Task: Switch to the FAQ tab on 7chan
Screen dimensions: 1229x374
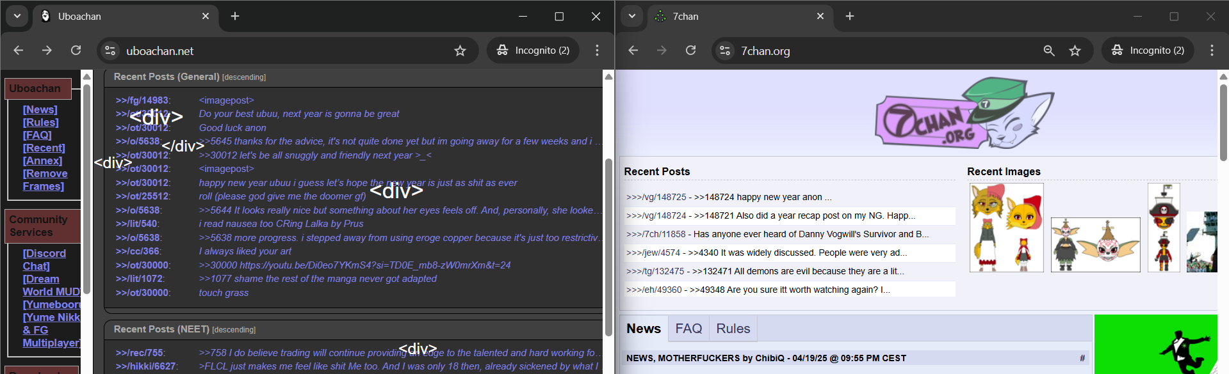Action: pyautogui.click(x=688, y=329)
